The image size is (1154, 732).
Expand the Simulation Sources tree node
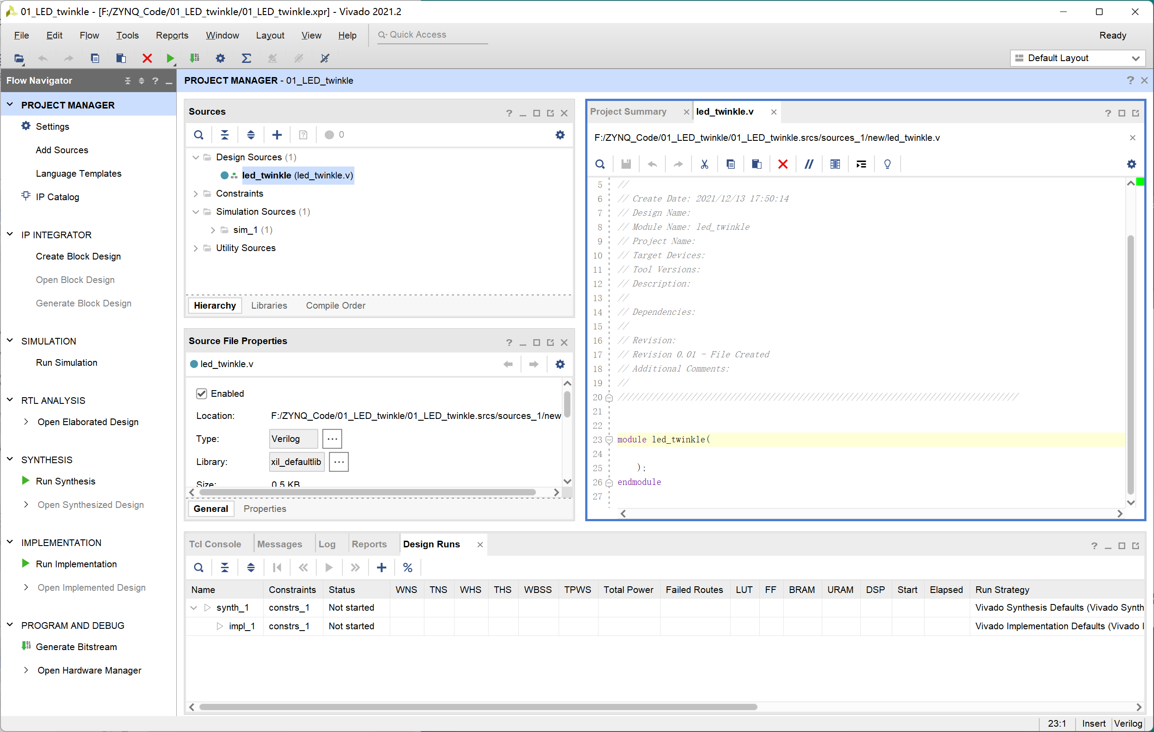click(x=197, y=211)
